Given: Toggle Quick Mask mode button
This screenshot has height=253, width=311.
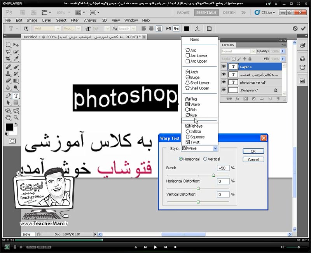Looking at the screenshot, I should (12, 141).
